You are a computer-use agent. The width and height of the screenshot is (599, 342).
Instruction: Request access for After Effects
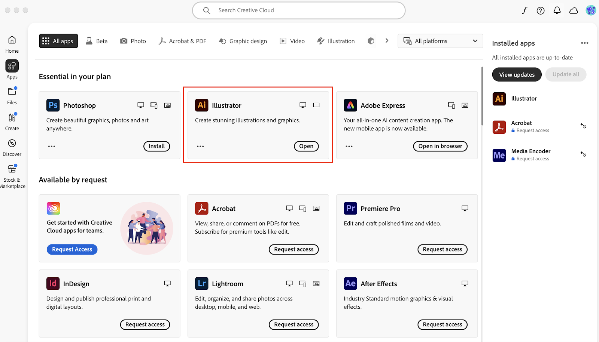coord(443,324)
